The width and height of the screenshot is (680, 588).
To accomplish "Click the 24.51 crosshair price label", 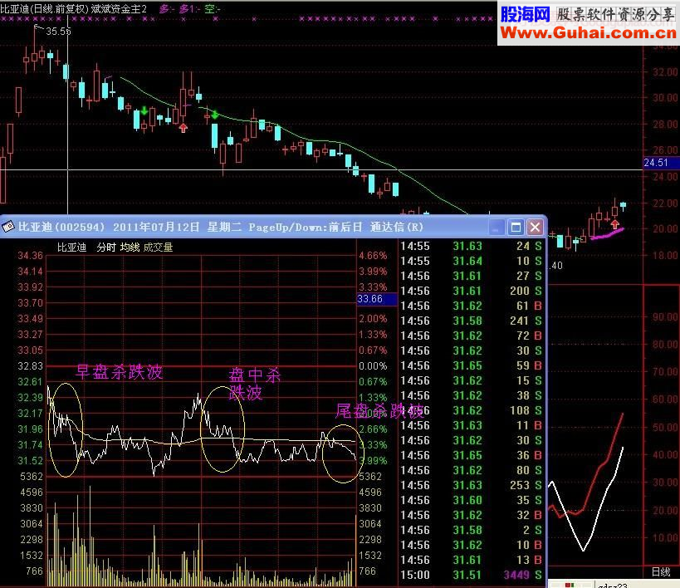I will 661,163.
